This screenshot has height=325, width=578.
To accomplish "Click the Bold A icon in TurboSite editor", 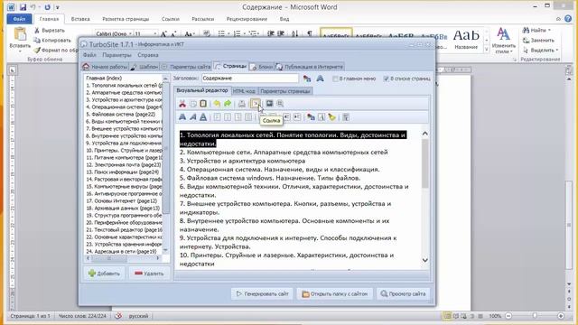I will [x=182, y=117].
